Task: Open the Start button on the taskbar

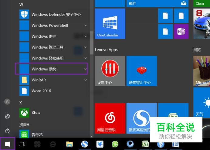Action: (7, 144)
